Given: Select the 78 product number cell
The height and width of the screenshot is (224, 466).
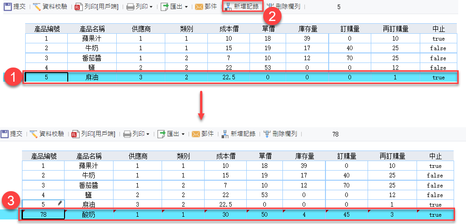Looking at the screenshot, I should (x=43, y=215).
